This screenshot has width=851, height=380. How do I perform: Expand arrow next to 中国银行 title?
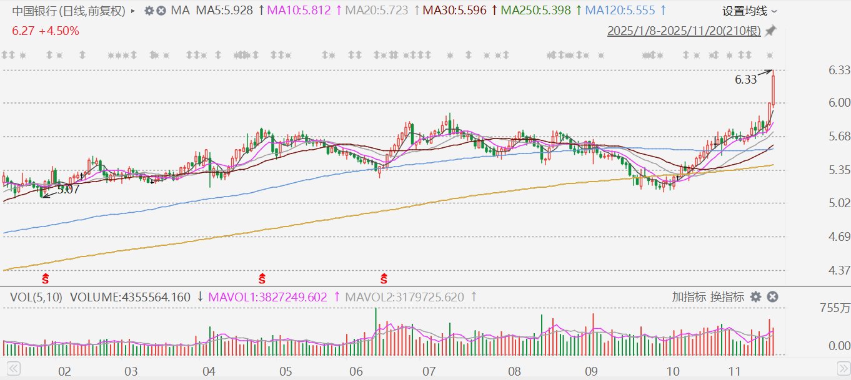click(132, 11)
